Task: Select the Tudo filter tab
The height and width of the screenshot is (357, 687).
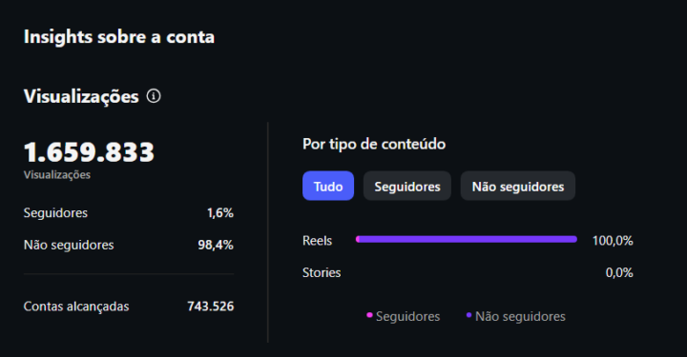Action: click(328, 187)
